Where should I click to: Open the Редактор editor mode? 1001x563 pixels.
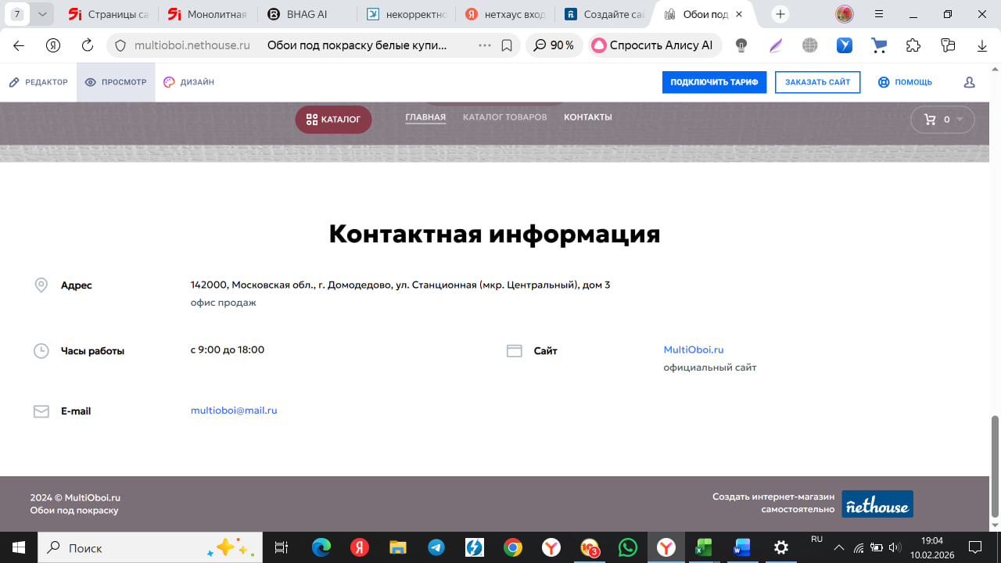38,82
